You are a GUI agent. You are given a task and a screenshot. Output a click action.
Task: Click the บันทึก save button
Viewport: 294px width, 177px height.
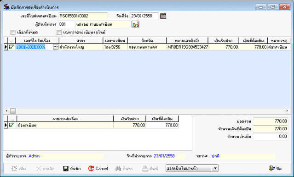pos(72,169)
